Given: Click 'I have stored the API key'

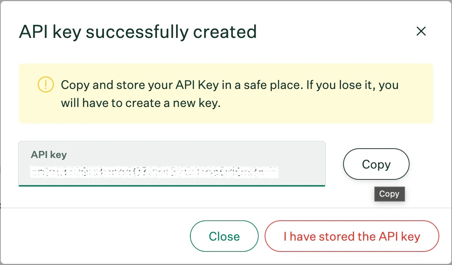Looking at the screenshot, I should coord(351,236).
